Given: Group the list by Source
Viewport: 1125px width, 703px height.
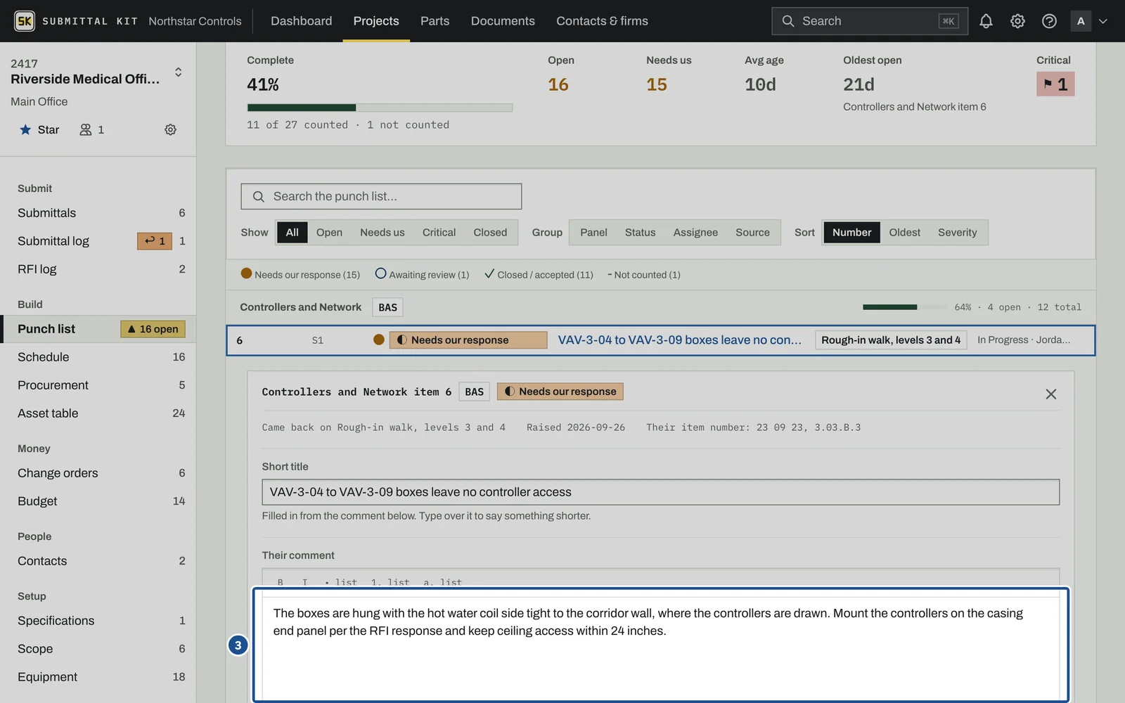Looking at the screenshot, I should [x=752, y=233].
